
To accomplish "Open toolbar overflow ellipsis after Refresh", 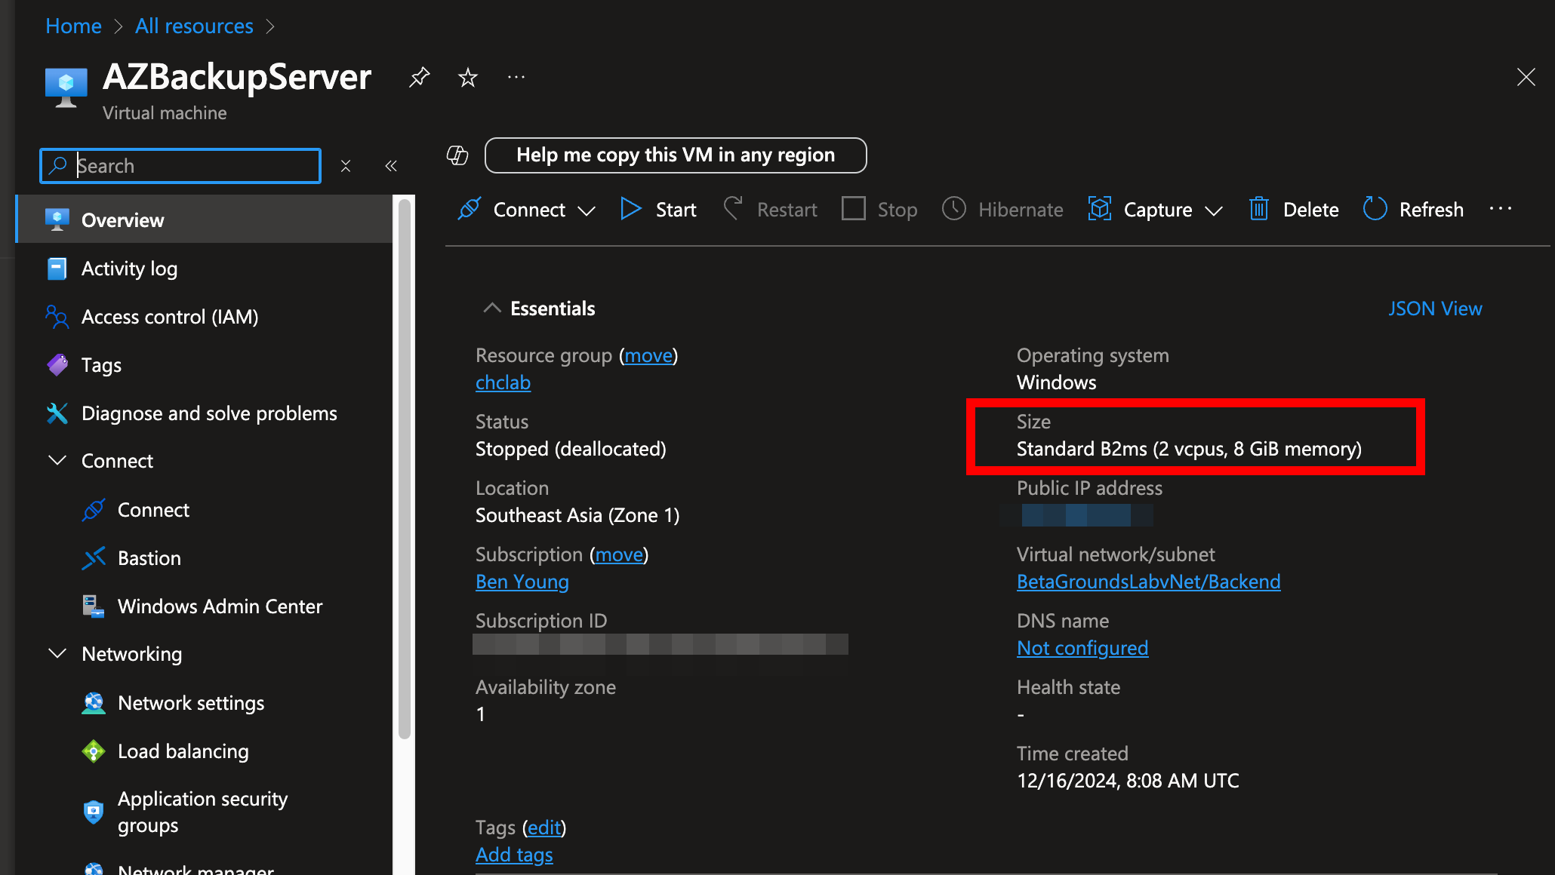I will (x=1501, y=209).
